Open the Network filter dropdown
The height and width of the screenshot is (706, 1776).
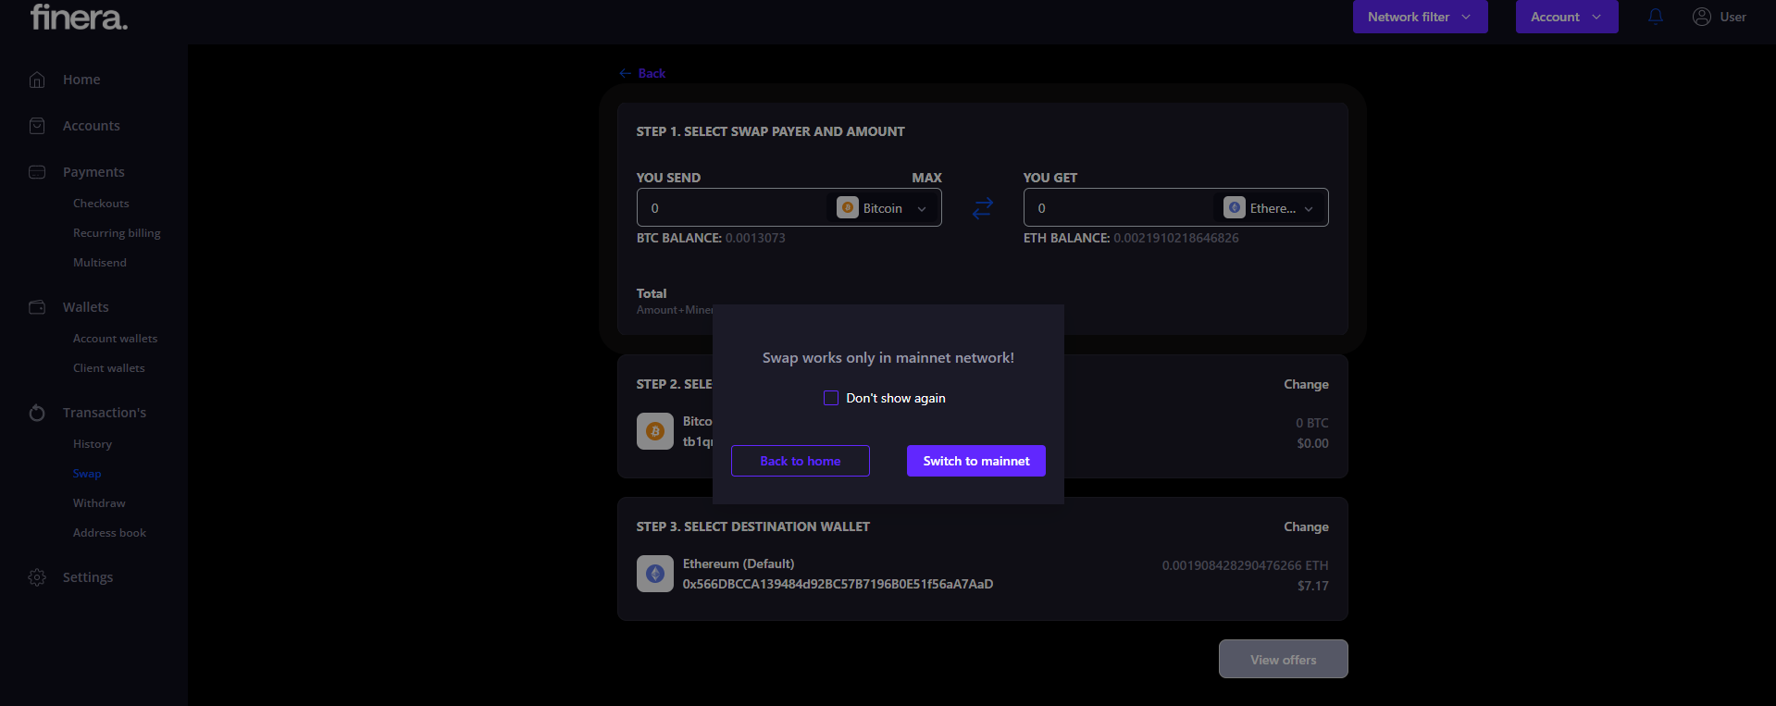(1420, 17)
